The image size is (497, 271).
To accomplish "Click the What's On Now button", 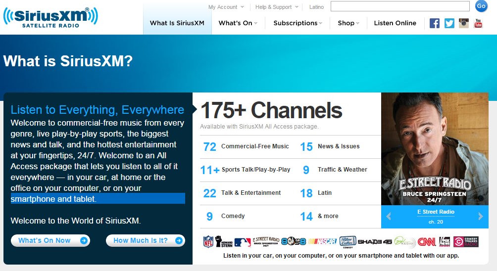I will (50, 241).
